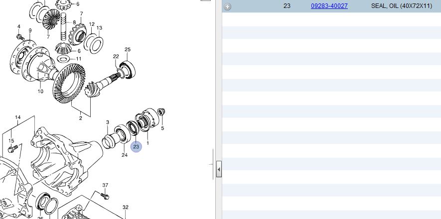Select callout number 24 in diagram
This screenshot has width=441, height=219.
pos(125,155)
